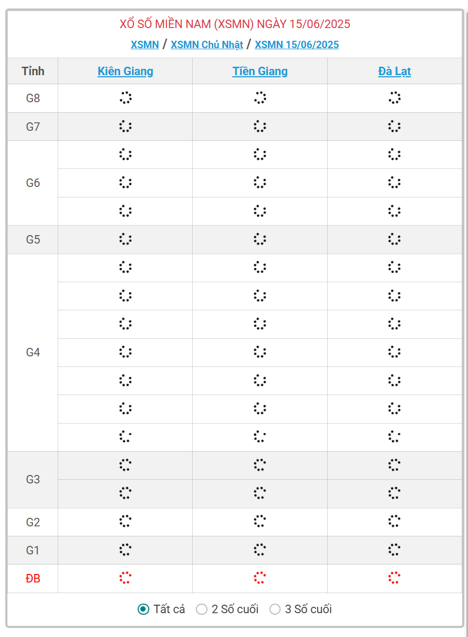
Task: Click the Kiên Giang G8 loading spinner
Action: pos(125,98)
